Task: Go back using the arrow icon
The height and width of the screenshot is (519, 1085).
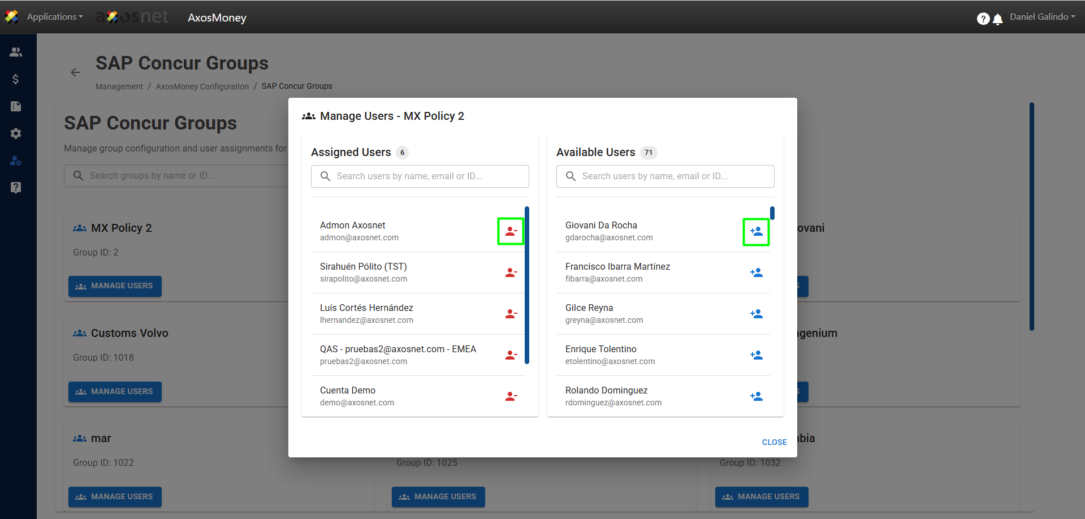Action: coord(75,72)
